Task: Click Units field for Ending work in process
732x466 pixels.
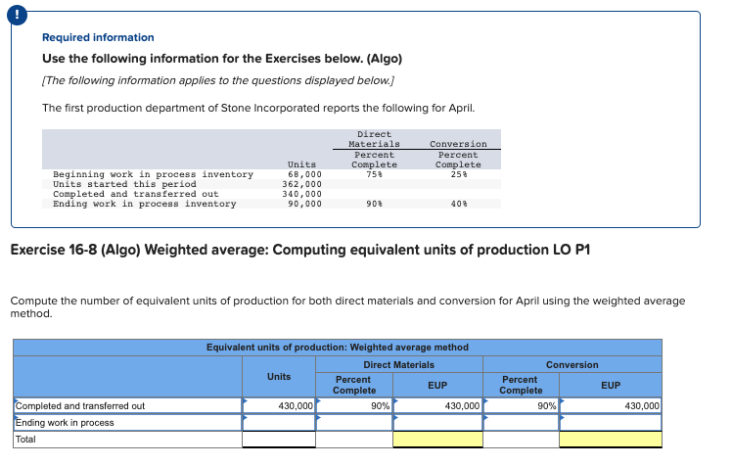Action: click(x=279, y=423)
